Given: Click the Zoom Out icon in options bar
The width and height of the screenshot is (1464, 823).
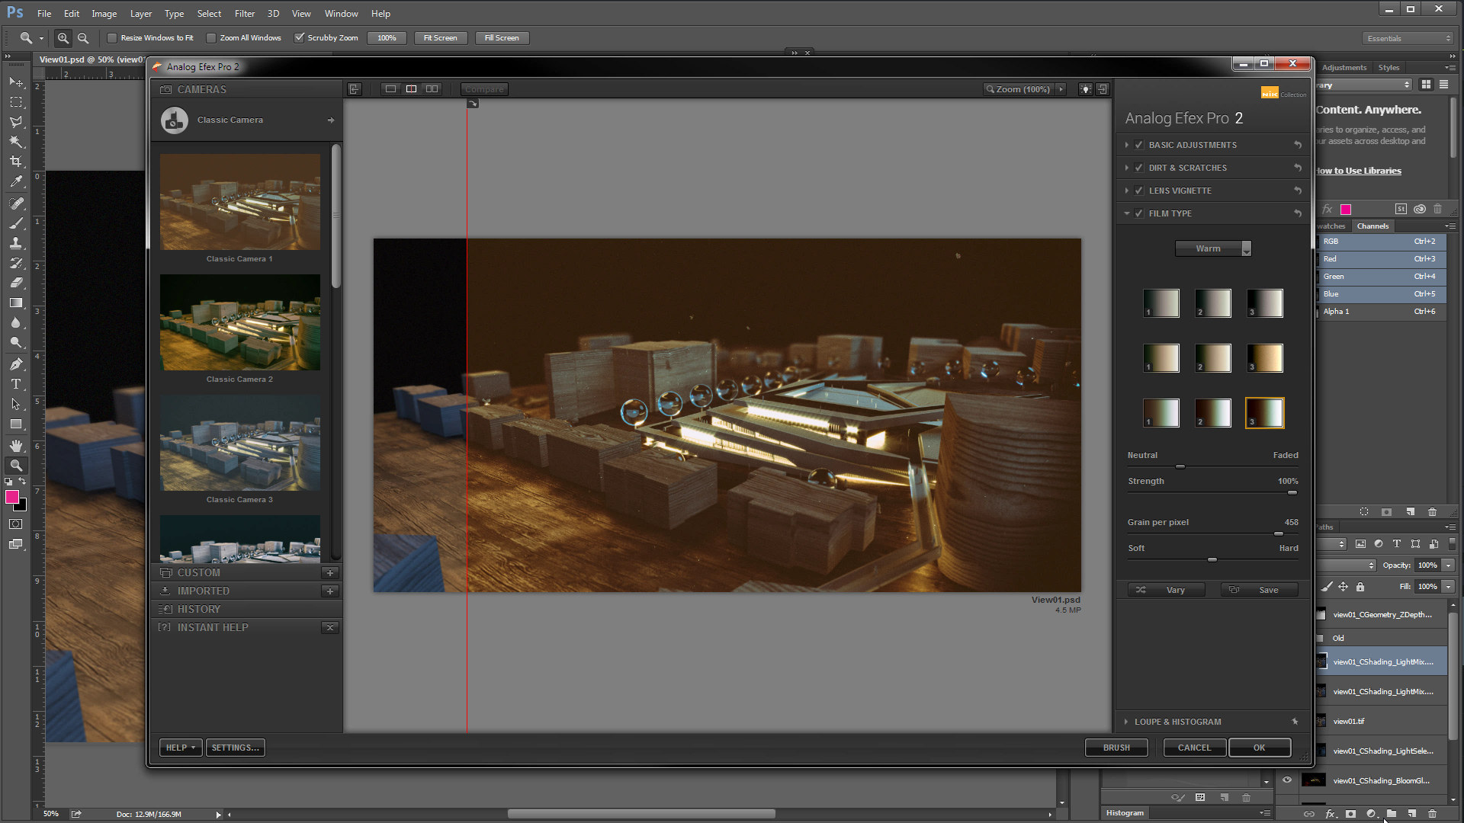Looking at the screenshot, I should (83, 38).
